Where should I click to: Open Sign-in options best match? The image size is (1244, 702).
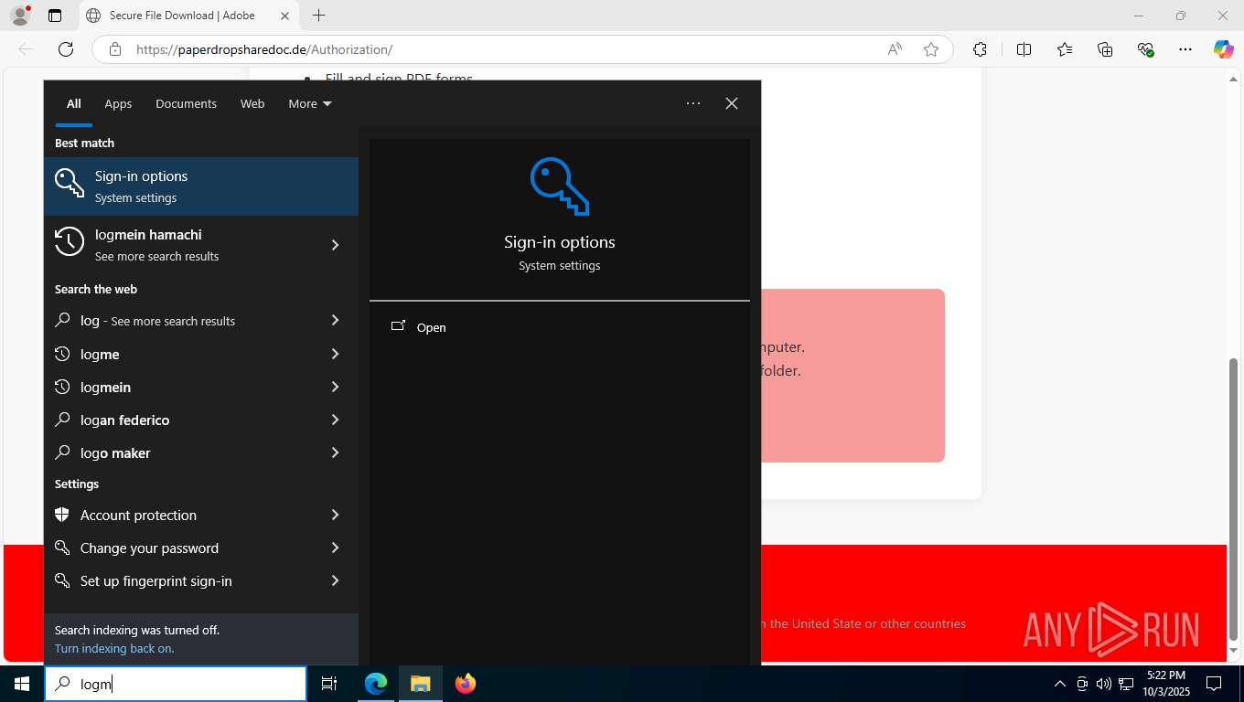pyautogui.click(x=201, y=186)
